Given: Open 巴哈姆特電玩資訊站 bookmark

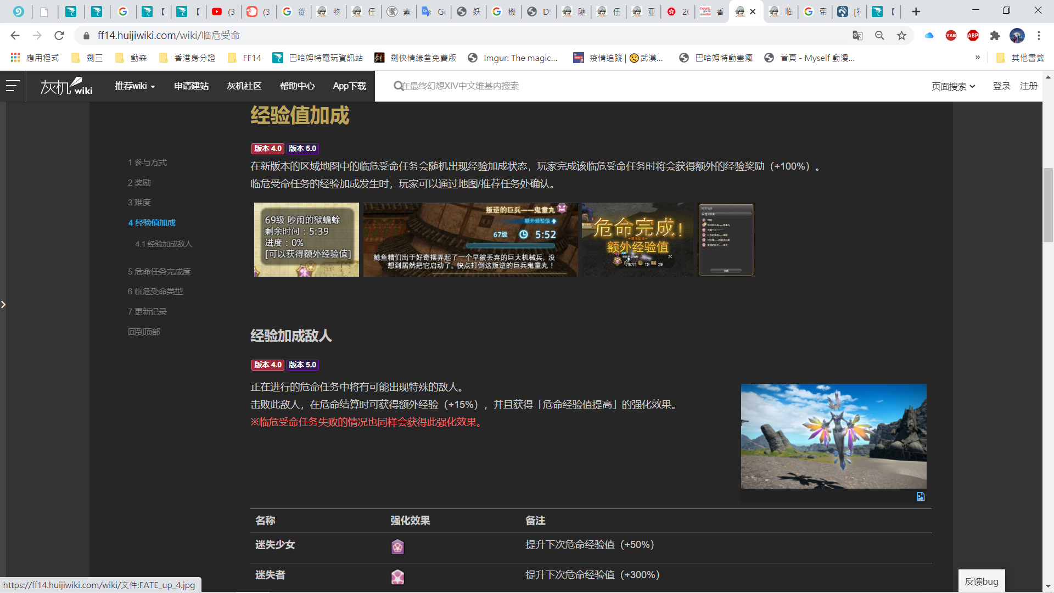Looking at the screenshot, I should (x=318, y=58).
